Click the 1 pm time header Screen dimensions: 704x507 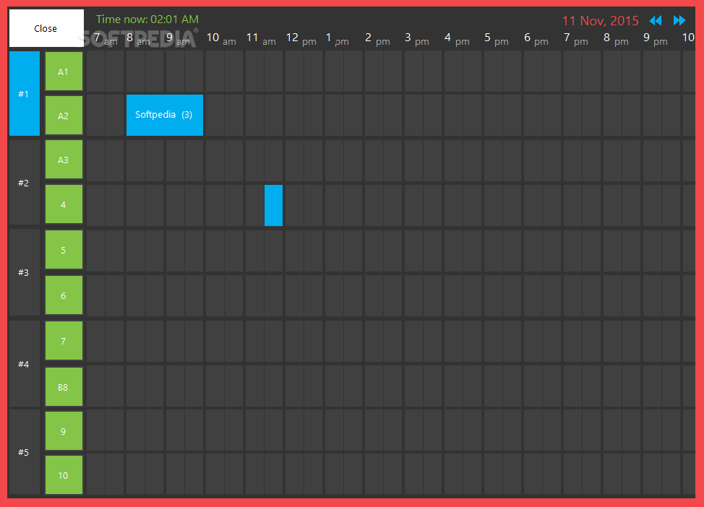click(x=338, y=39)
